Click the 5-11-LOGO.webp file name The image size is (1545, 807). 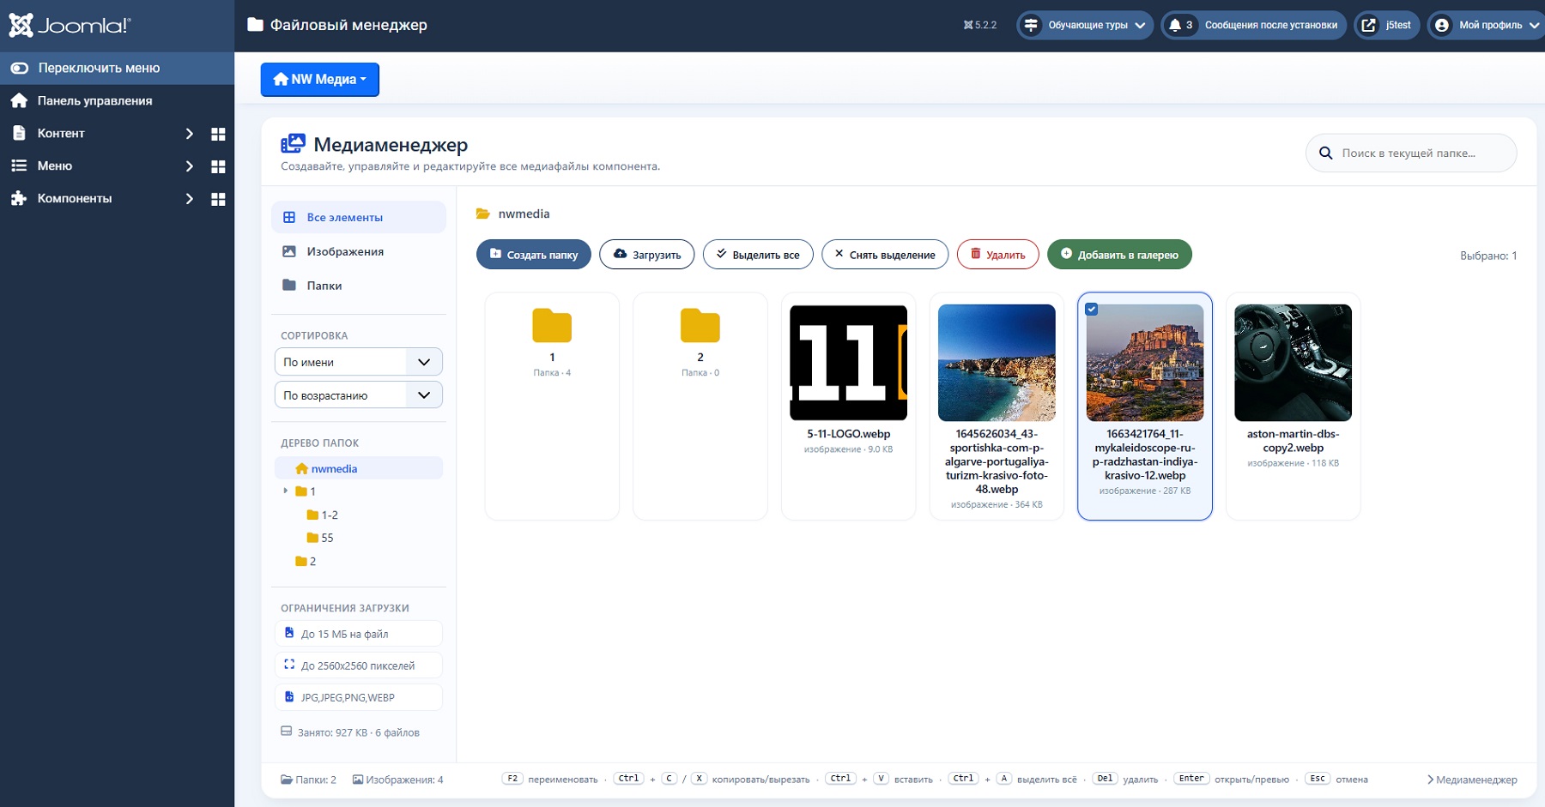pos(848,434)
